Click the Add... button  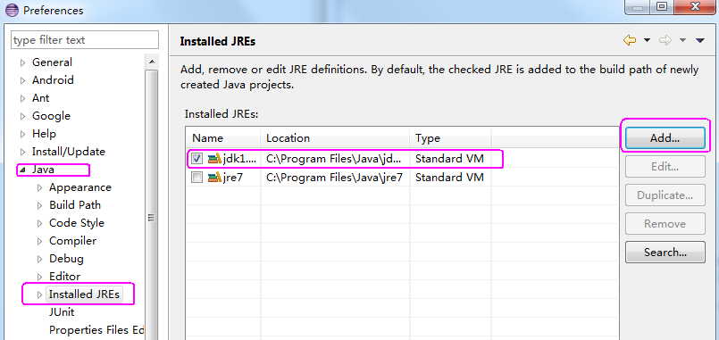click(x=665, y=138)
